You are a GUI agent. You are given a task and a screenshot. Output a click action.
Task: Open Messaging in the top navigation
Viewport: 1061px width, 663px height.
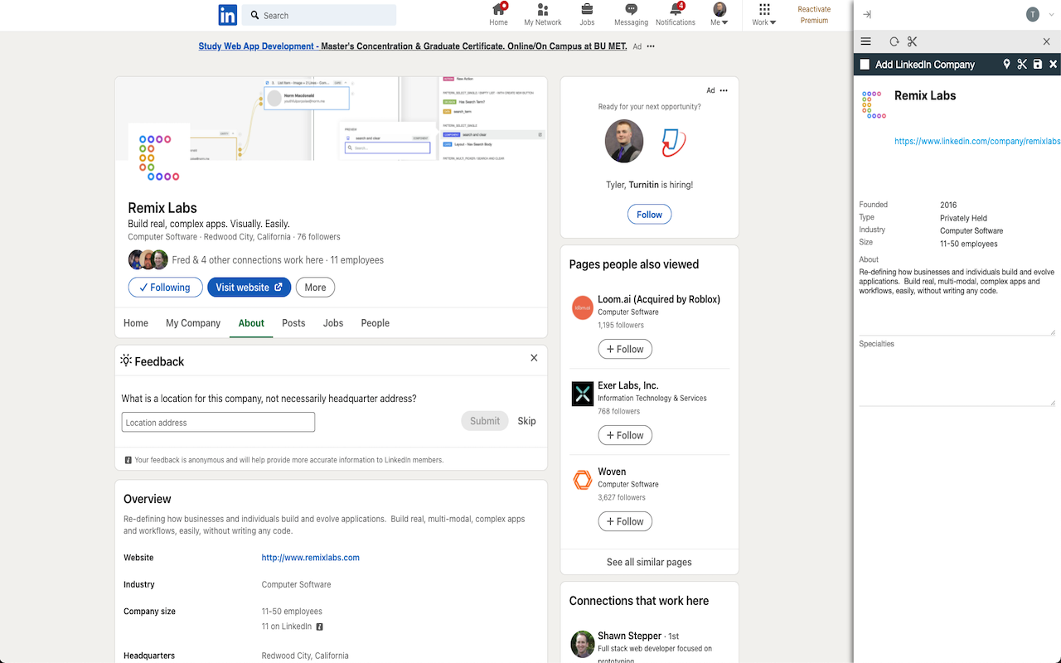click(x=631, y=15)
